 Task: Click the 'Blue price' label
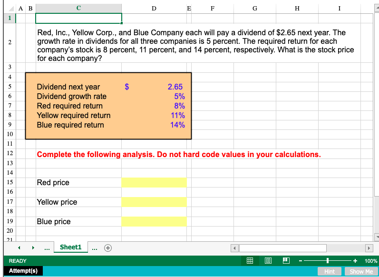tap(54, 221)
